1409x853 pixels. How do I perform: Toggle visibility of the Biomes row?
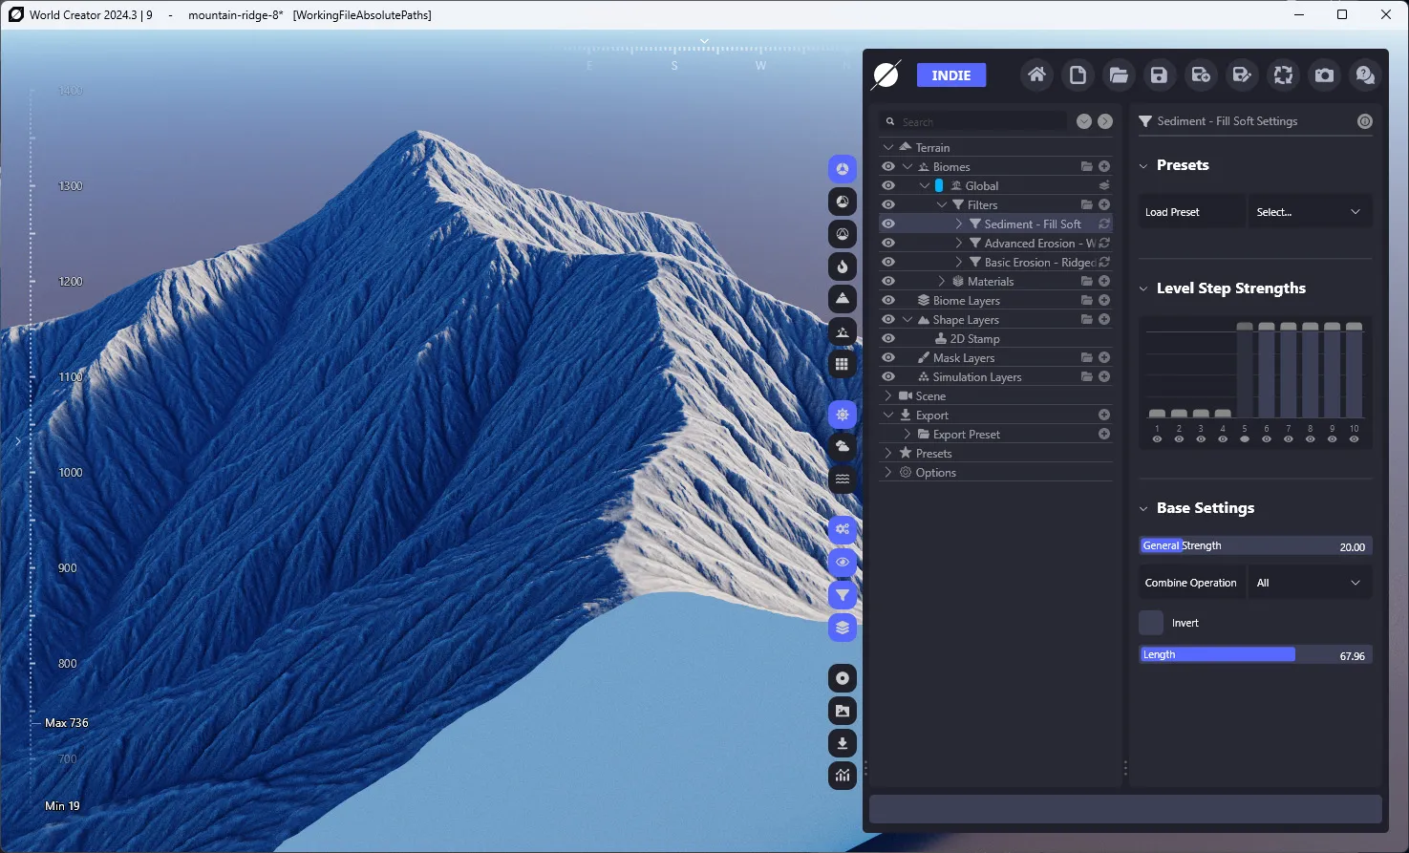pyautogui.click(x=888, y=166)
